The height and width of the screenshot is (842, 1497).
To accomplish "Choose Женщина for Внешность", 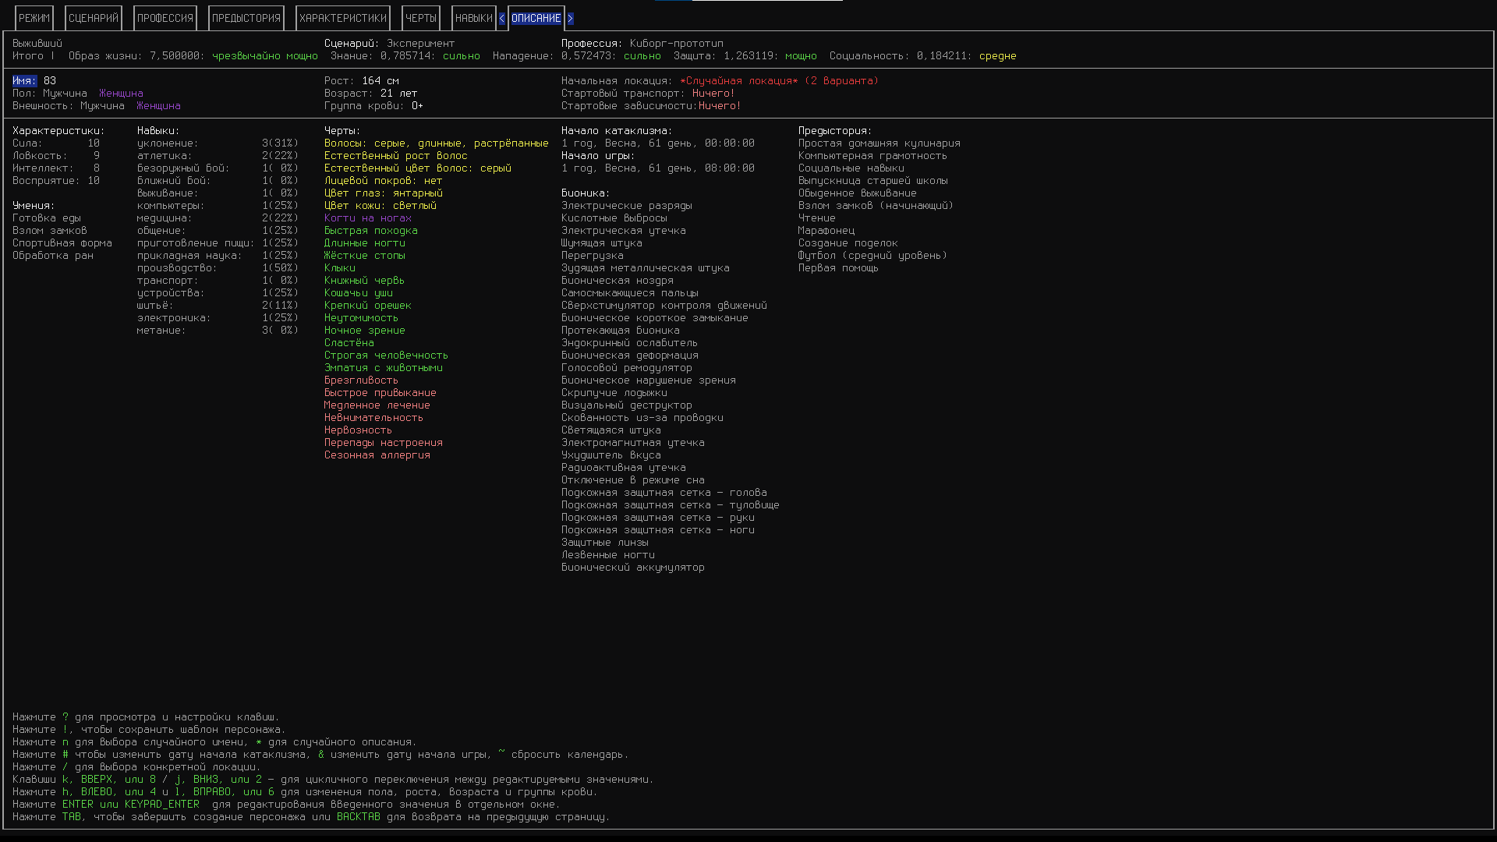I will click(x=158, y=106).
